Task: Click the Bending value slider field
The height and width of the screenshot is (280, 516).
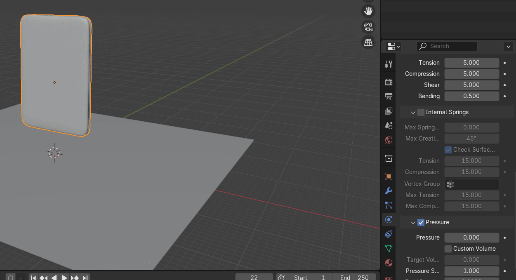Action: pos(471,96)
